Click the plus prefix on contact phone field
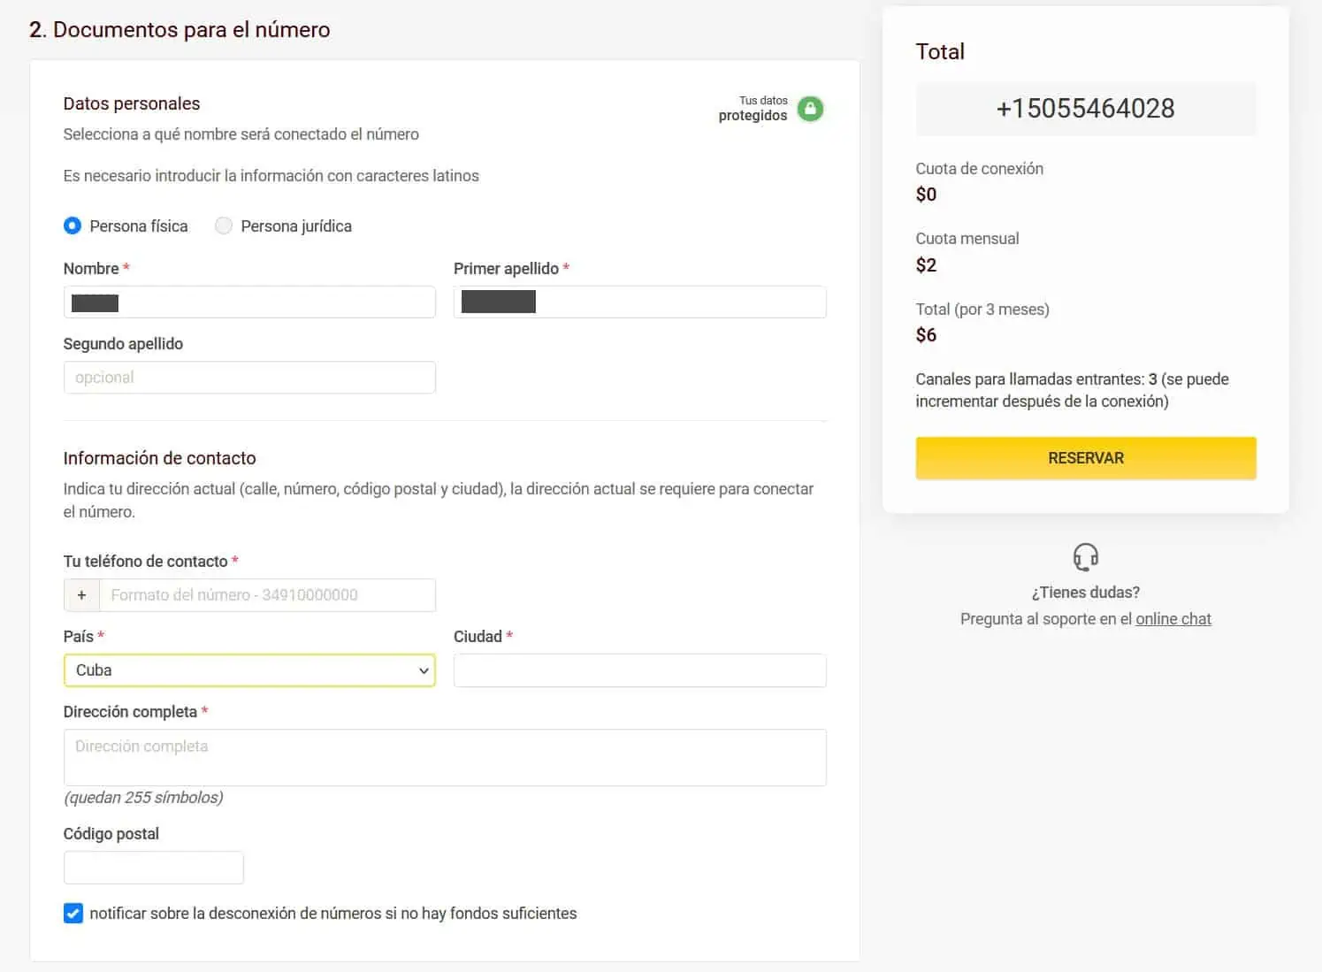 click(x=81, y=595)
